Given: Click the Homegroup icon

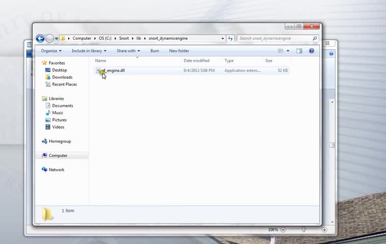Looking at the screenshot, I should (x=44, y=141).
